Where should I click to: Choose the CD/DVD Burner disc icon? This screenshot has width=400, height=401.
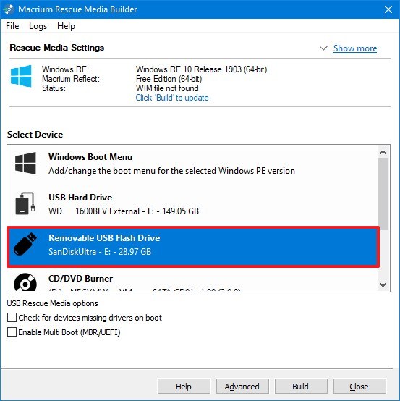coord(25,282)
